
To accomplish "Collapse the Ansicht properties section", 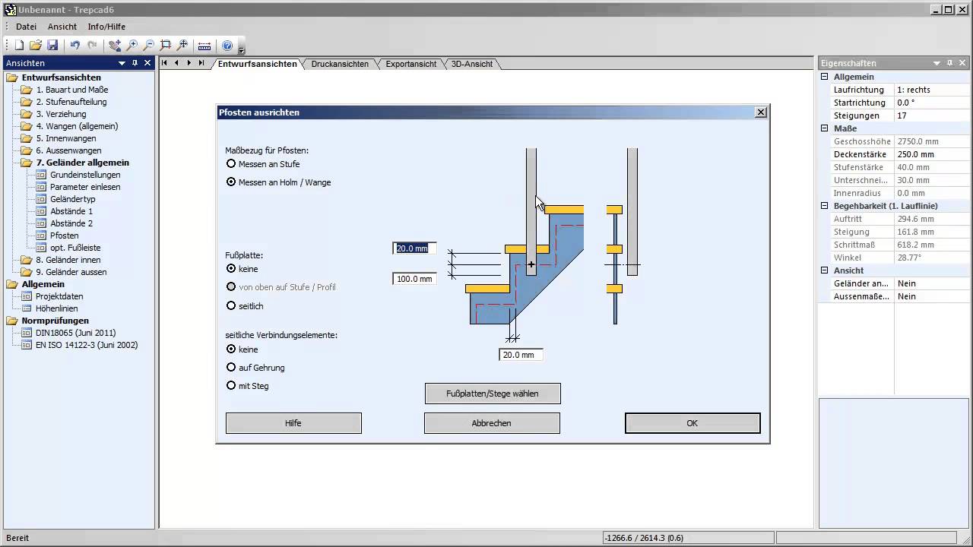I will [x=824, y=270].
